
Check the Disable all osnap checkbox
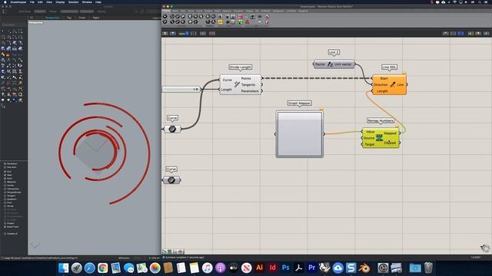(x=5, y=233)
